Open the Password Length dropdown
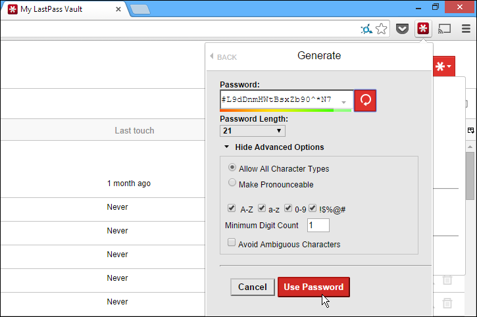 [253, 131]
